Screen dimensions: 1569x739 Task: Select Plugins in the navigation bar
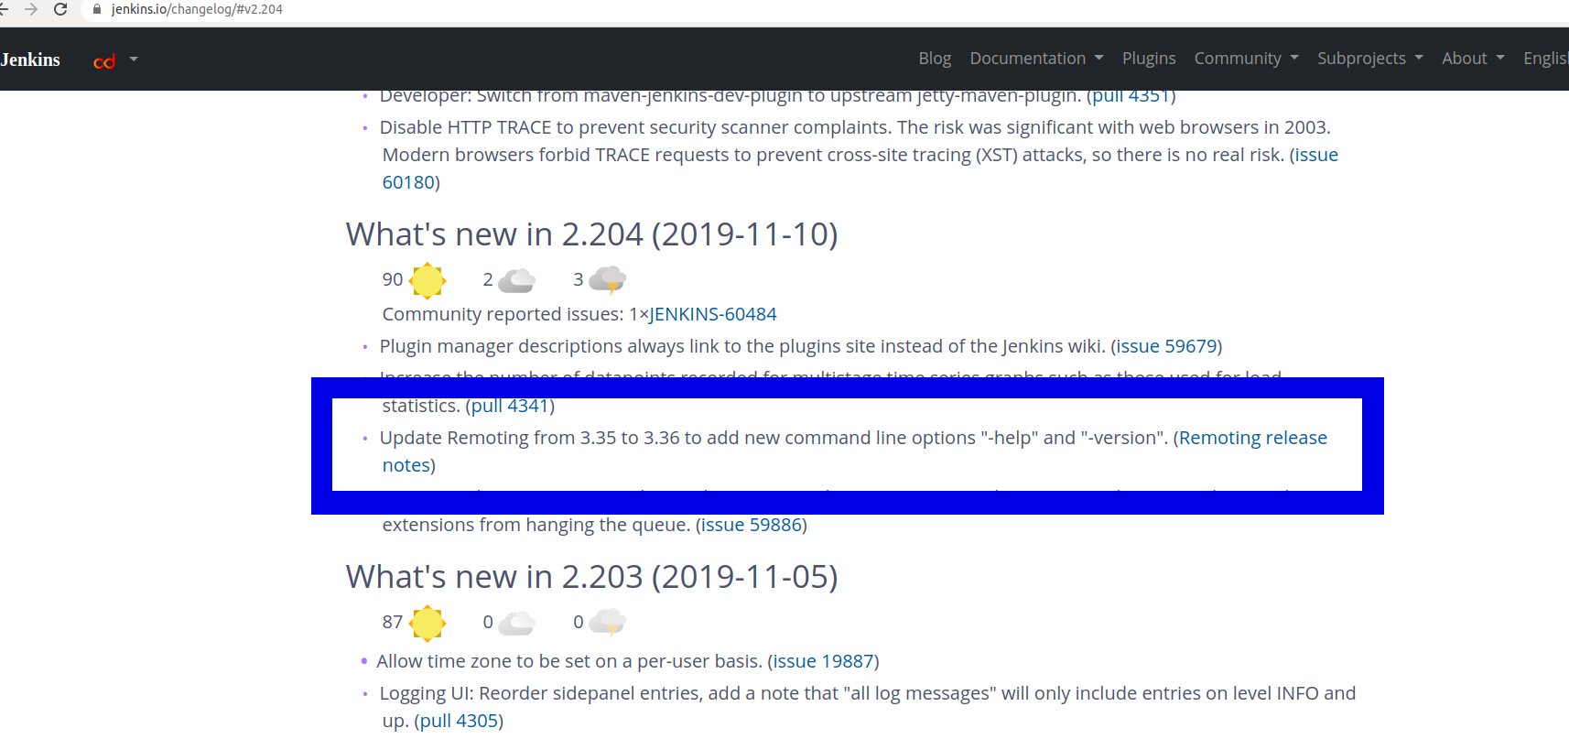point(1149,58)
